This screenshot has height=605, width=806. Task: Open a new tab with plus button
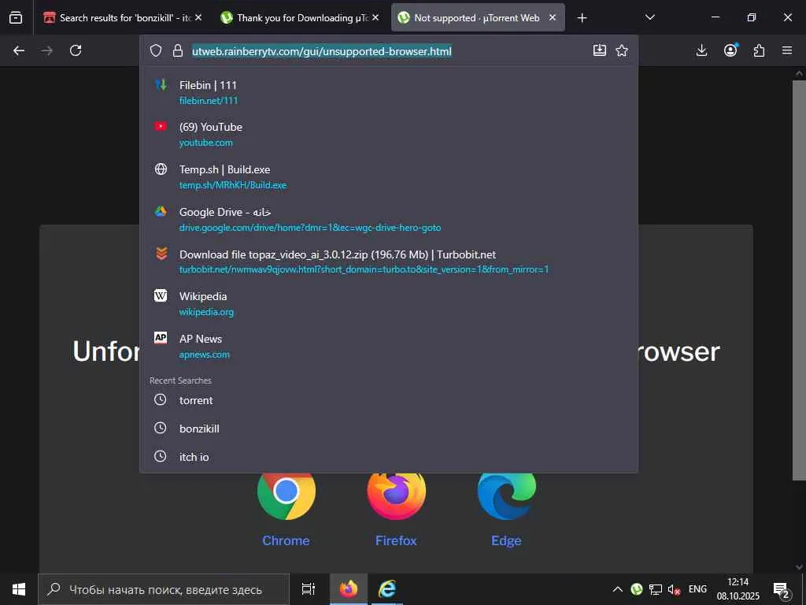pyautogui.click(x=582, y=18)
